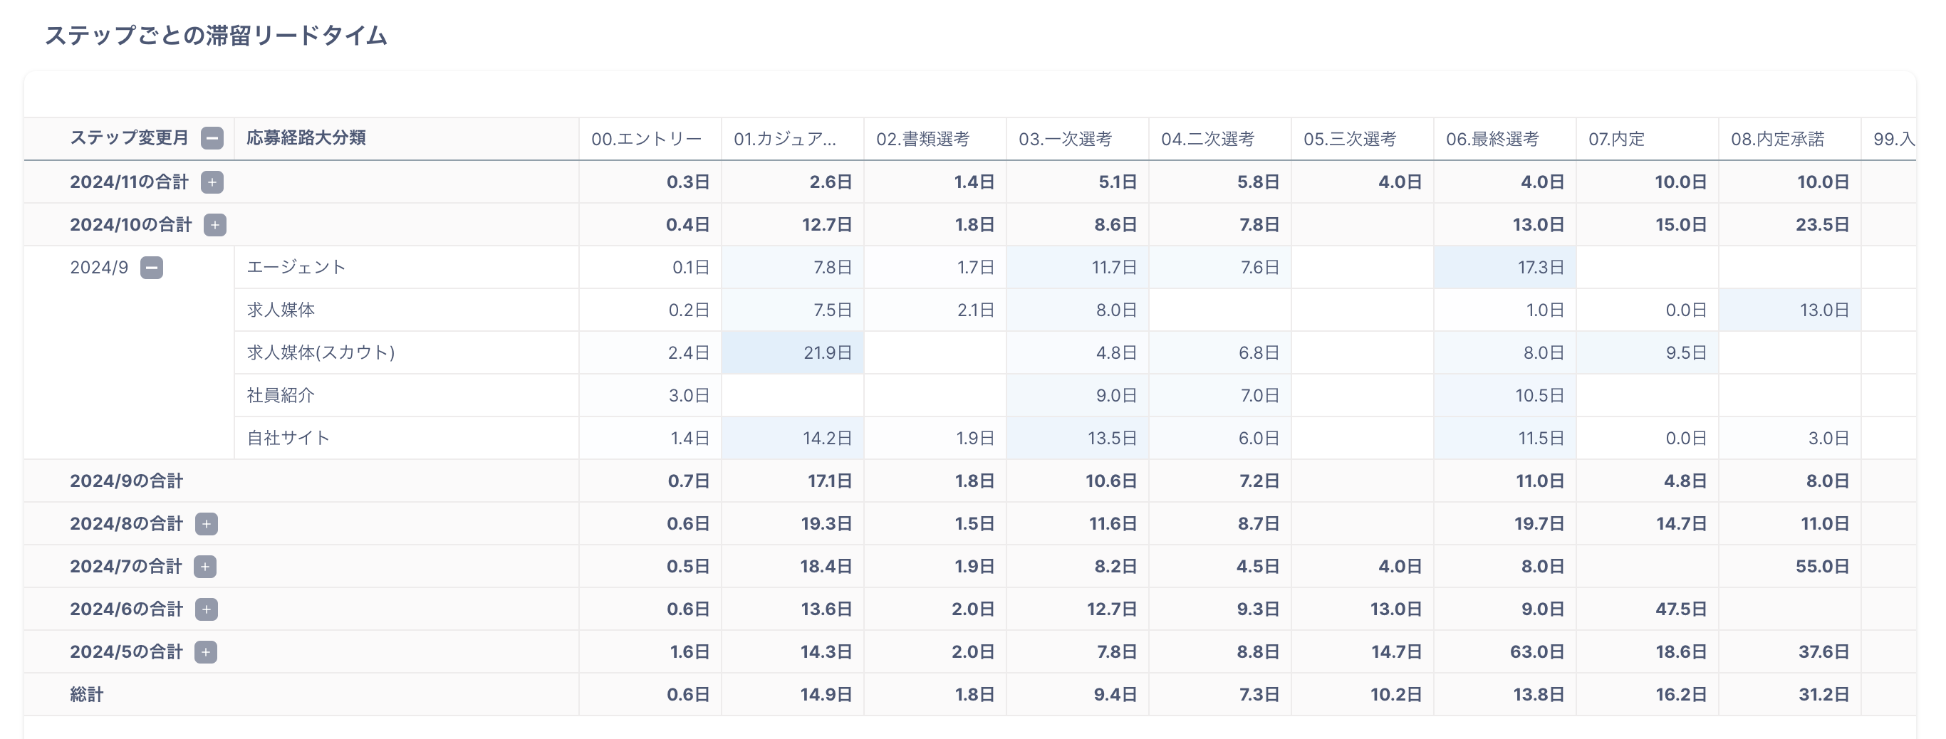
Task: Click the 総計 row label
Action: click(87, 694)
